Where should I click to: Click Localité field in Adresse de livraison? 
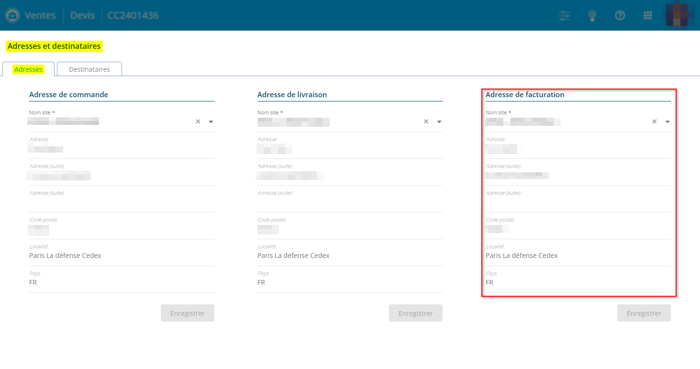click(x=349, y=256)
